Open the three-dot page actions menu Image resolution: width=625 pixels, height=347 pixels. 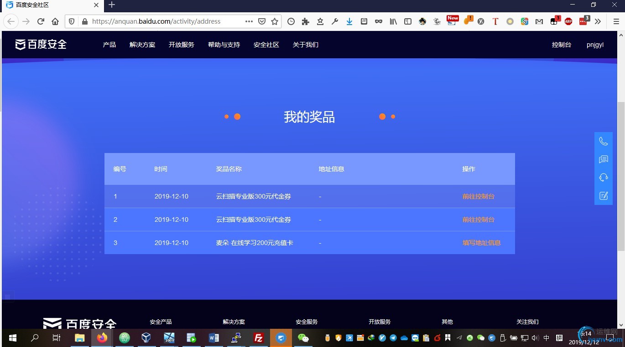(249, 21)
